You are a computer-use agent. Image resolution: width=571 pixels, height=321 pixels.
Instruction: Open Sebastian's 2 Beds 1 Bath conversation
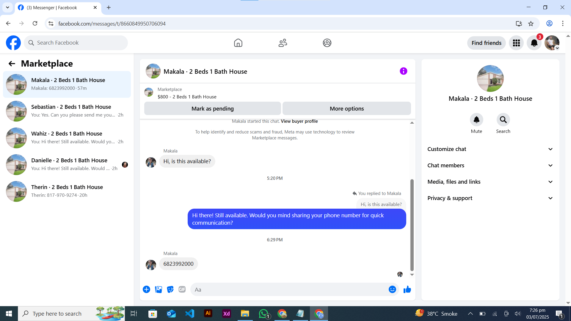(x=67, y=111)
